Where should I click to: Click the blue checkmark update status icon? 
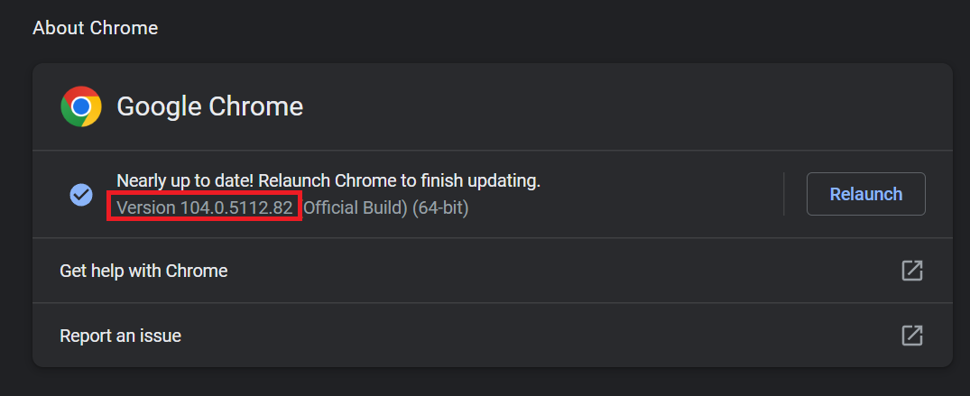point(81,194)
